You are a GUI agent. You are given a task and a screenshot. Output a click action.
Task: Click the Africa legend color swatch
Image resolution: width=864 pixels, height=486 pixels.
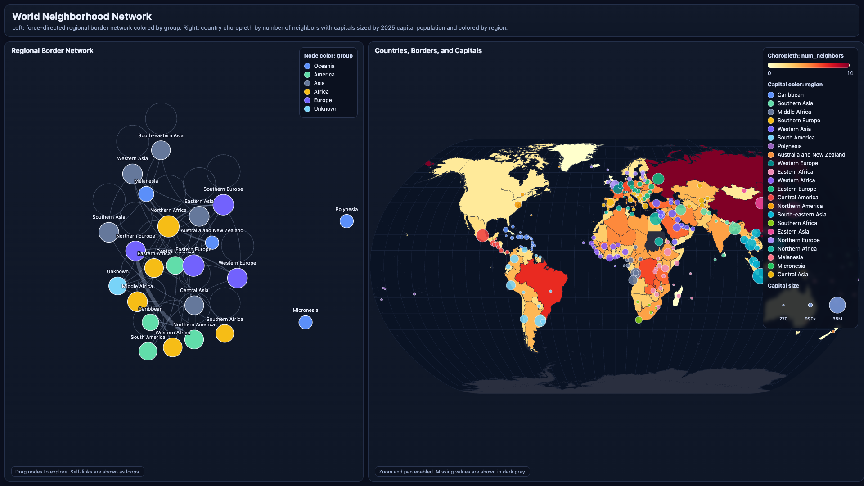point(307,92)
